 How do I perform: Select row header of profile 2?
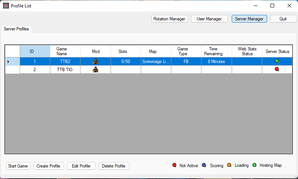point(12,70)
